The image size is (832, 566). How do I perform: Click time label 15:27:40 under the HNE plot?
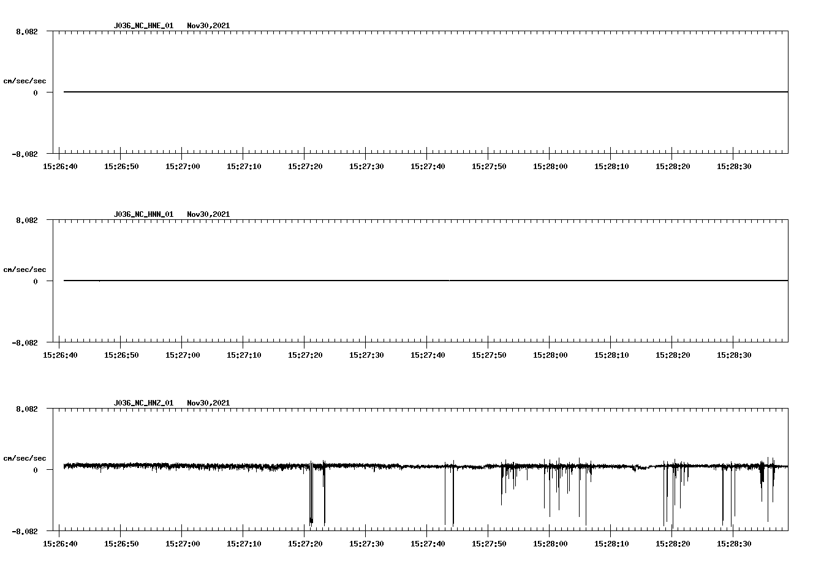point(428,167)
